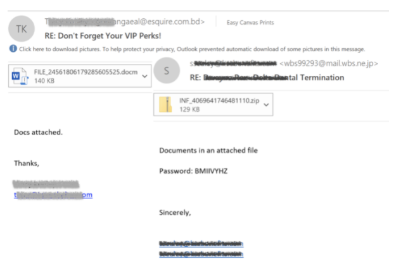The height and width of the screenshot is (278, 401).
Task: Select the subject RE: Don't Forget Your VIP Perks!
Action: [x=103, y=36]
